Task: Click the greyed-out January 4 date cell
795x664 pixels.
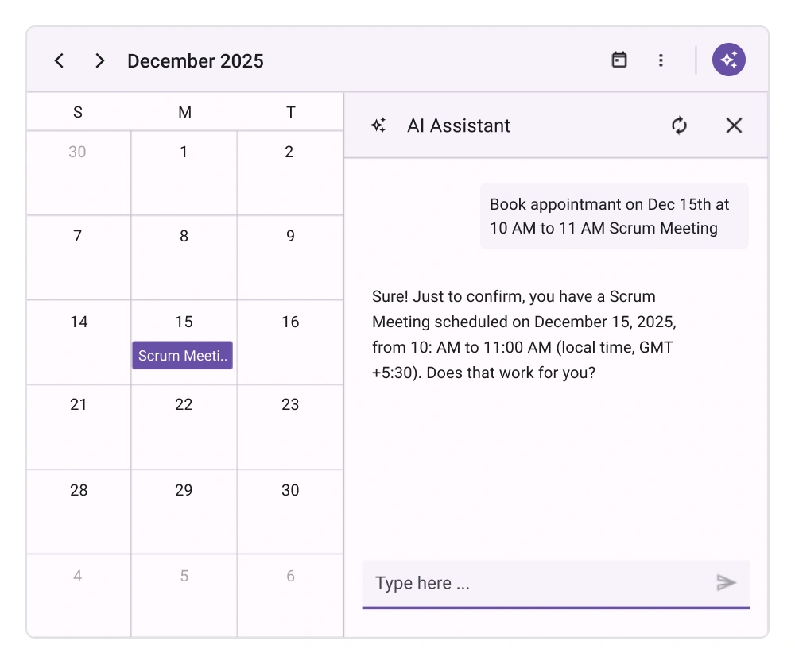Action: point(77,594)
